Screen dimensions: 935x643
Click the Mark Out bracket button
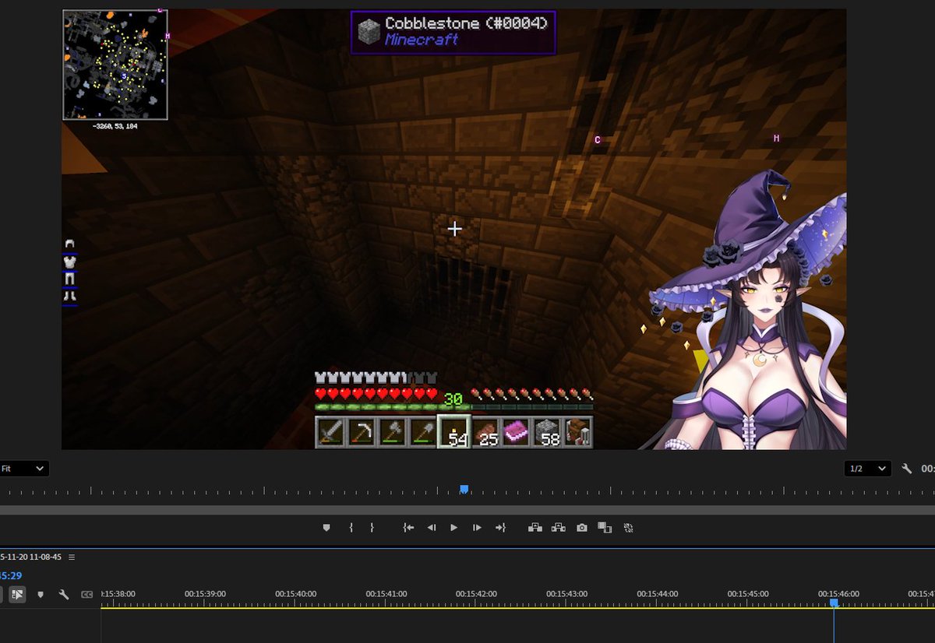click(x=372, y=528)
